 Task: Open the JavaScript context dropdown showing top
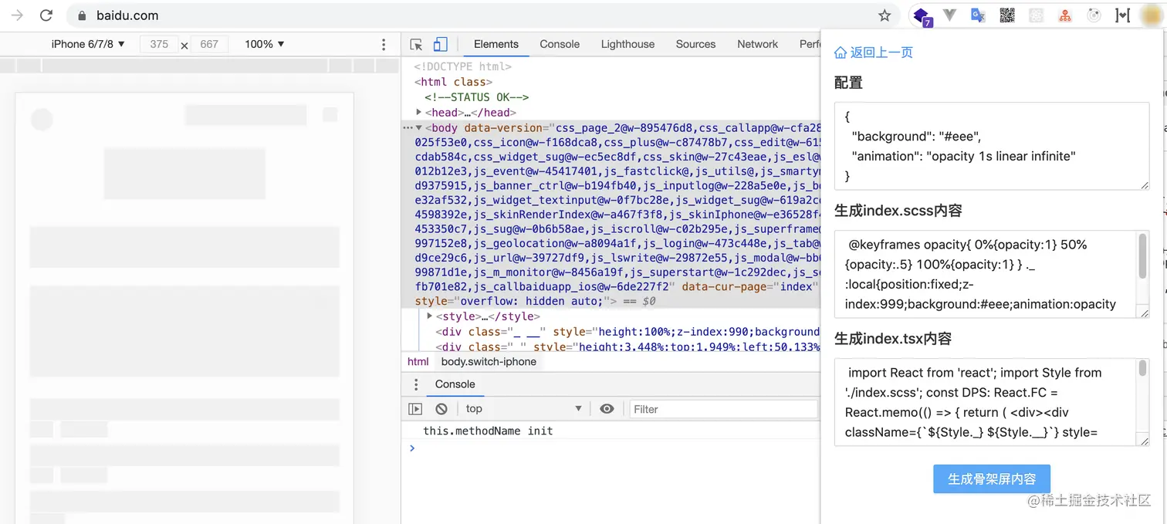[525, 408]
